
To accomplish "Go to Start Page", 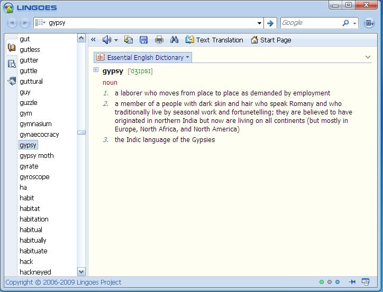I will point(271,40).
